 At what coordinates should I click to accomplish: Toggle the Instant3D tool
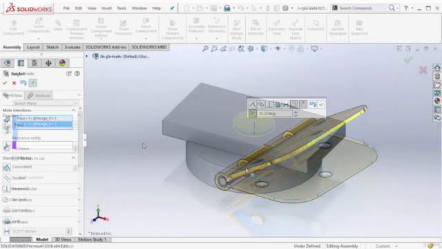click(x=316, y=26)
